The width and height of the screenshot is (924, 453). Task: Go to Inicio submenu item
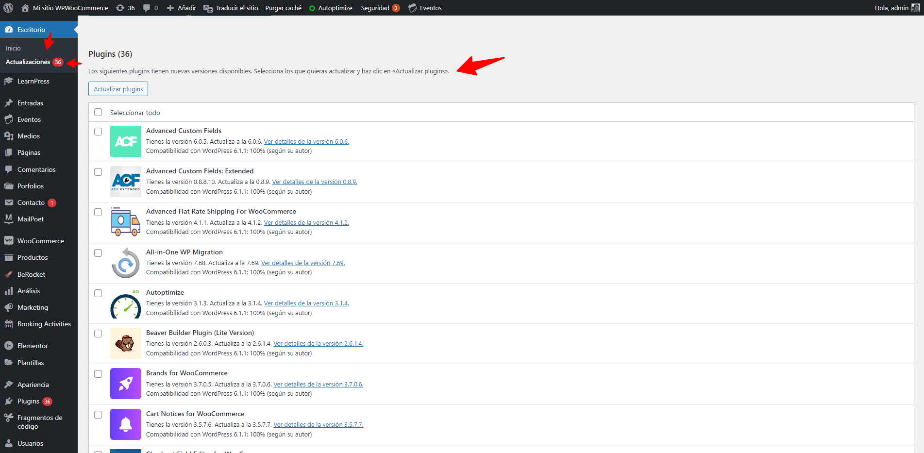tap(13, 48)
